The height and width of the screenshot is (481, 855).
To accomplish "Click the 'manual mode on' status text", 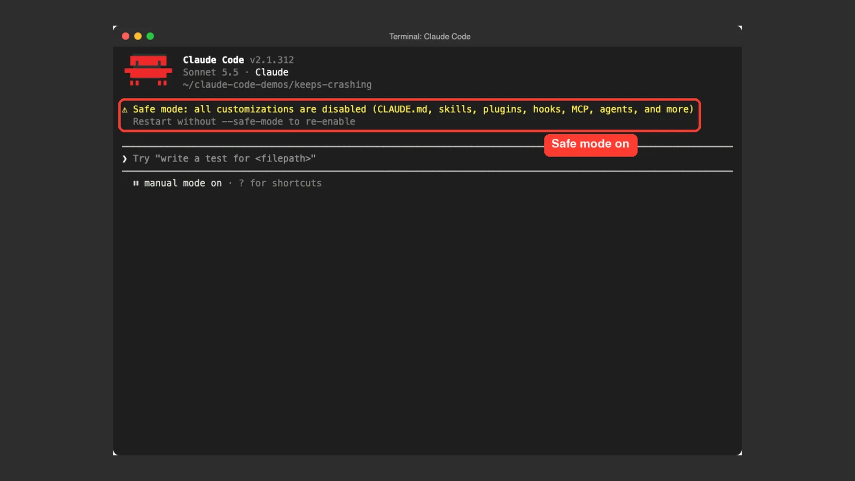I will 183,183.
